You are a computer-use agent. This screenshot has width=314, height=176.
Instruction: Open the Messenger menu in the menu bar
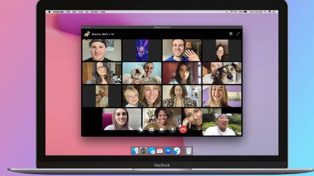click(x=59, y=12)
